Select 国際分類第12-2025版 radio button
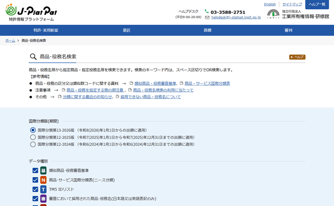 click(33, 137)
